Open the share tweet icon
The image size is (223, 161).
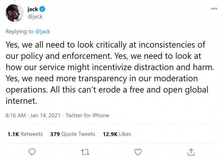coord(191,152)
